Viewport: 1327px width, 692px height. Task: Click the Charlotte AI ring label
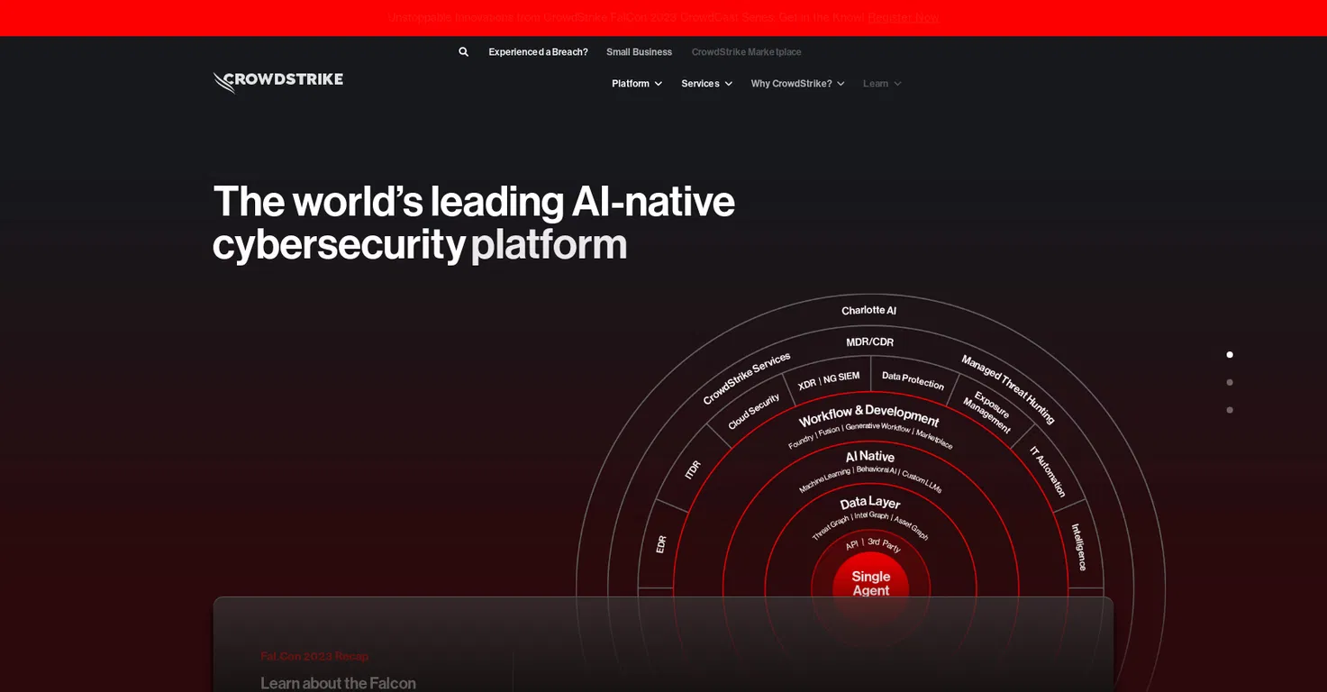coord(868,310)
